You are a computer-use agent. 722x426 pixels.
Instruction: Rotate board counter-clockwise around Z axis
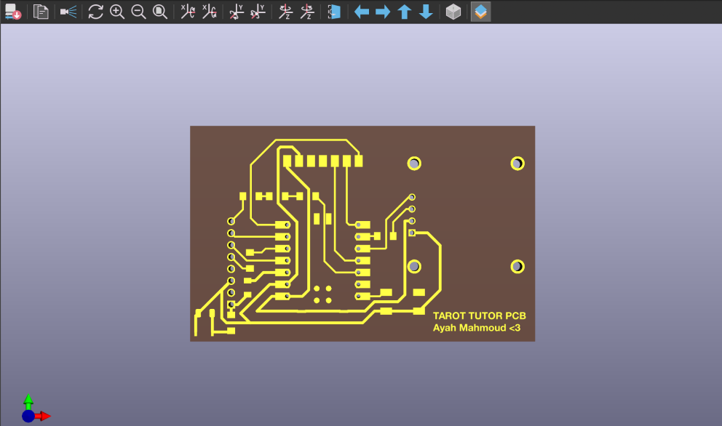coord(307,12)
